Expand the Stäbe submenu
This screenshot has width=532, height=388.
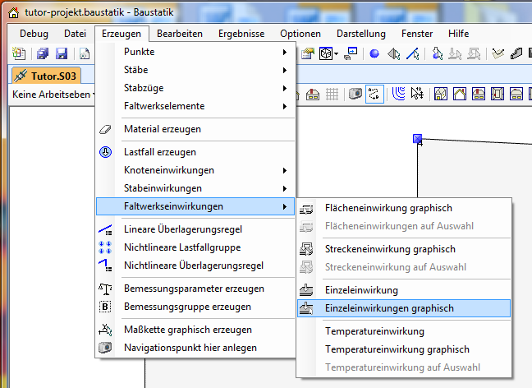tap(195, 70)
